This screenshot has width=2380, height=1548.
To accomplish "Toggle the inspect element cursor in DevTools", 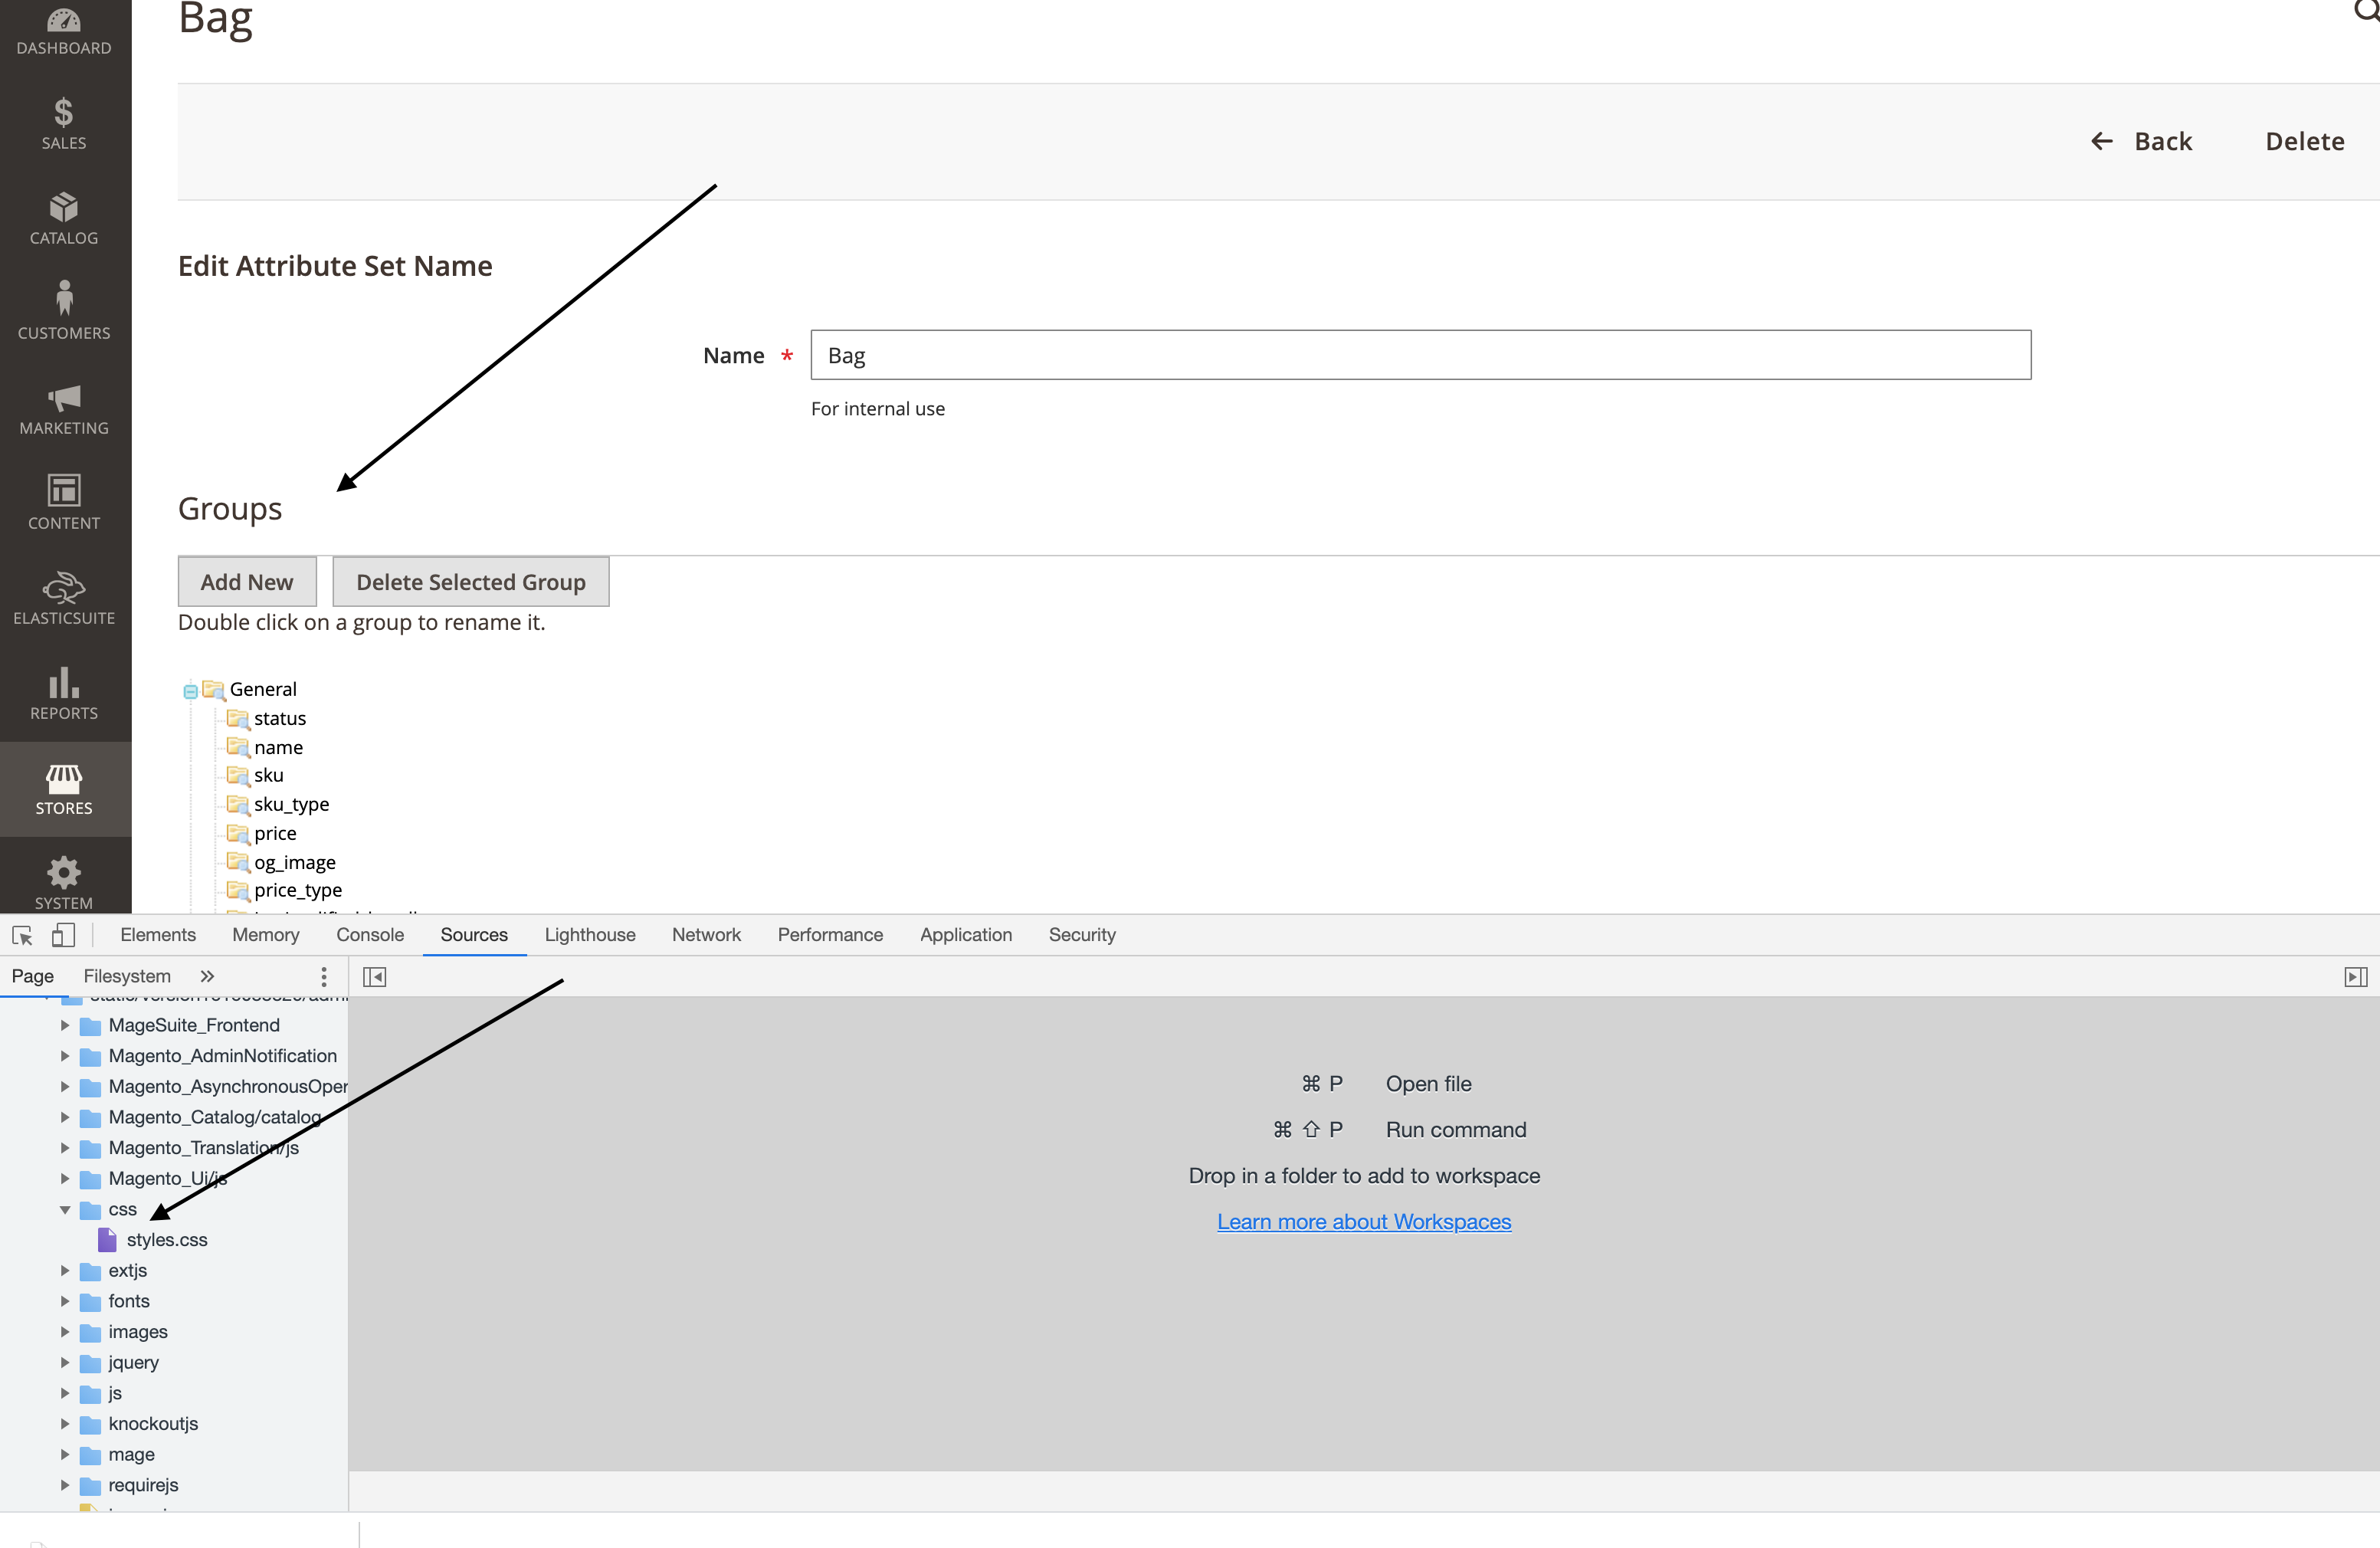I will click(22, 935).
